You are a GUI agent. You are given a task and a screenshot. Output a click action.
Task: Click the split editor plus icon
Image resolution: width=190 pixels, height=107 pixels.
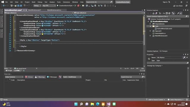pos(144,13)
